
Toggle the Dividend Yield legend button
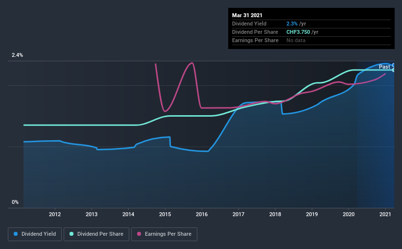[36, 234]
